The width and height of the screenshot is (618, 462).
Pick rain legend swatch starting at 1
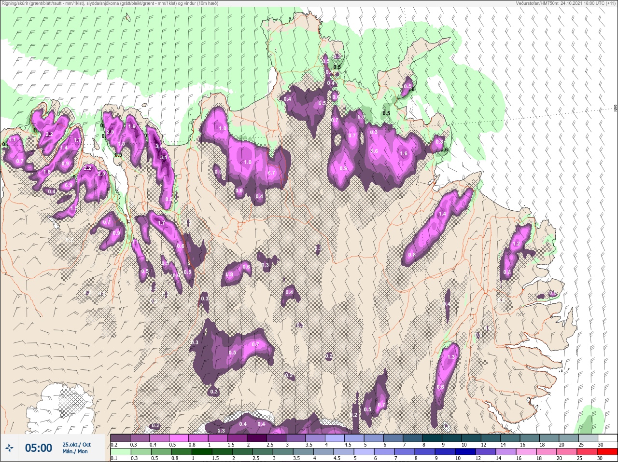[x=202, y=452]
